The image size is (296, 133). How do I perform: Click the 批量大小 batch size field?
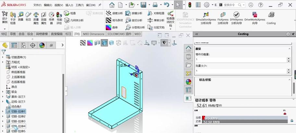pyautogui.click(x=241, y=71)
